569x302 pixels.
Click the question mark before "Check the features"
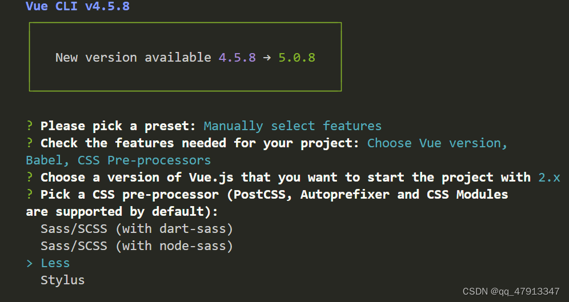click(x=30, y=143)
